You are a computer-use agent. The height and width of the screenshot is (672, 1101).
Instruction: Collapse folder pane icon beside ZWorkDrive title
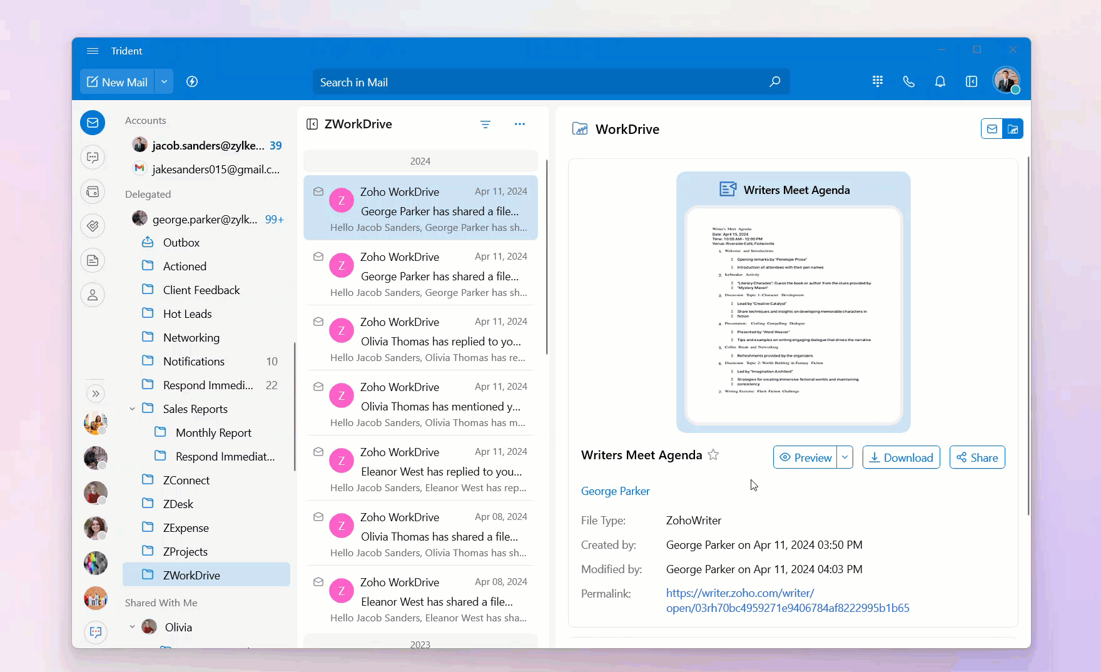pos(312,124)
